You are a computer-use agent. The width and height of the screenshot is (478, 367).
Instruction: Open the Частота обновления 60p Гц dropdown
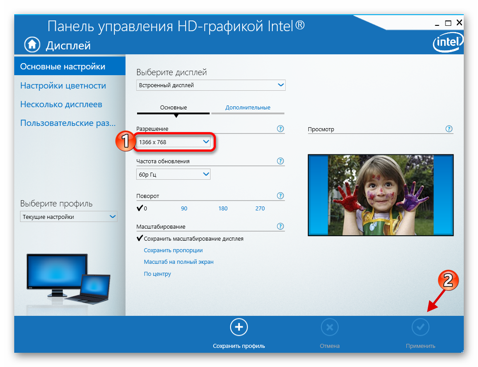[173, 174]
